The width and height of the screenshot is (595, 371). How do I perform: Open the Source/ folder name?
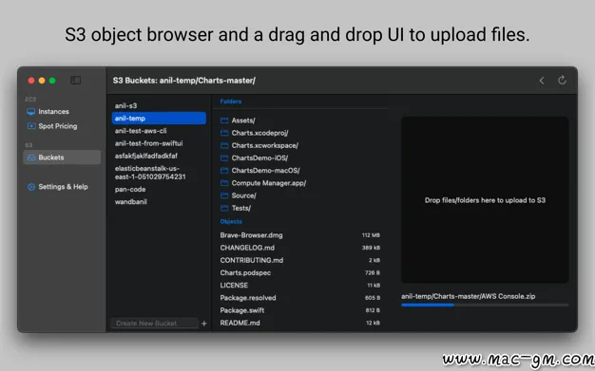coord(244,195)
